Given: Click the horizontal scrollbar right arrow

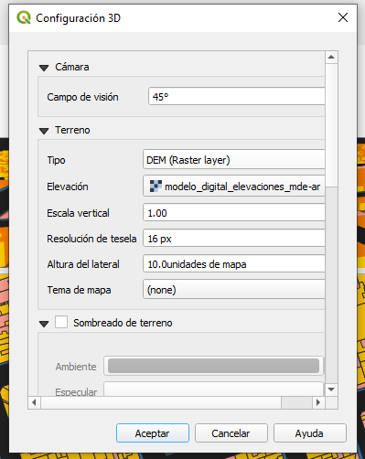Looking at the screenshot, I should point(318,402).
